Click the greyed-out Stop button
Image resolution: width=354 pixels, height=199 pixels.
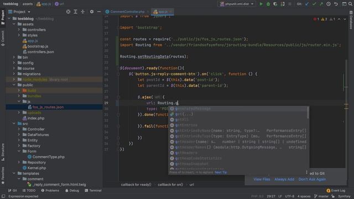coord(290,4)
